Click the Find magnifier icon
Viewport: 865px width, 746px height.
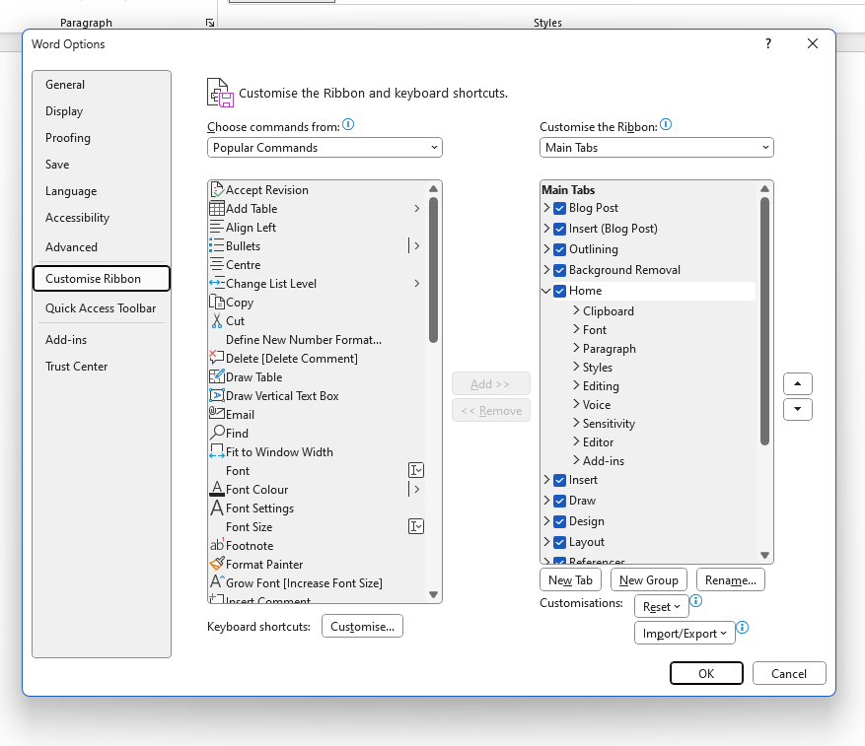(x=217, y=433)
